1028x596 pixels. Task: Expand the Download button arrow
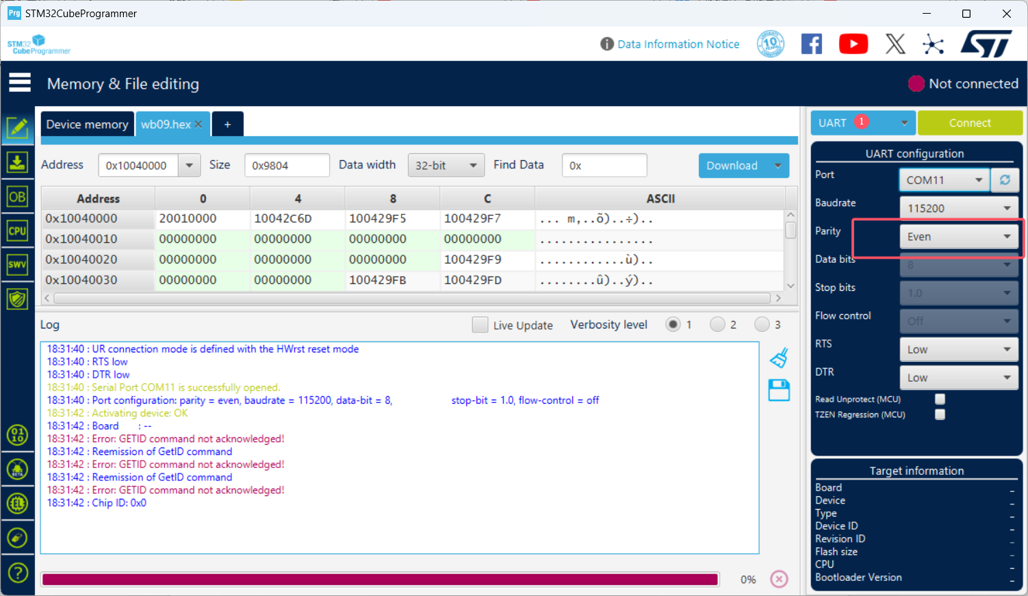(778, 166)
